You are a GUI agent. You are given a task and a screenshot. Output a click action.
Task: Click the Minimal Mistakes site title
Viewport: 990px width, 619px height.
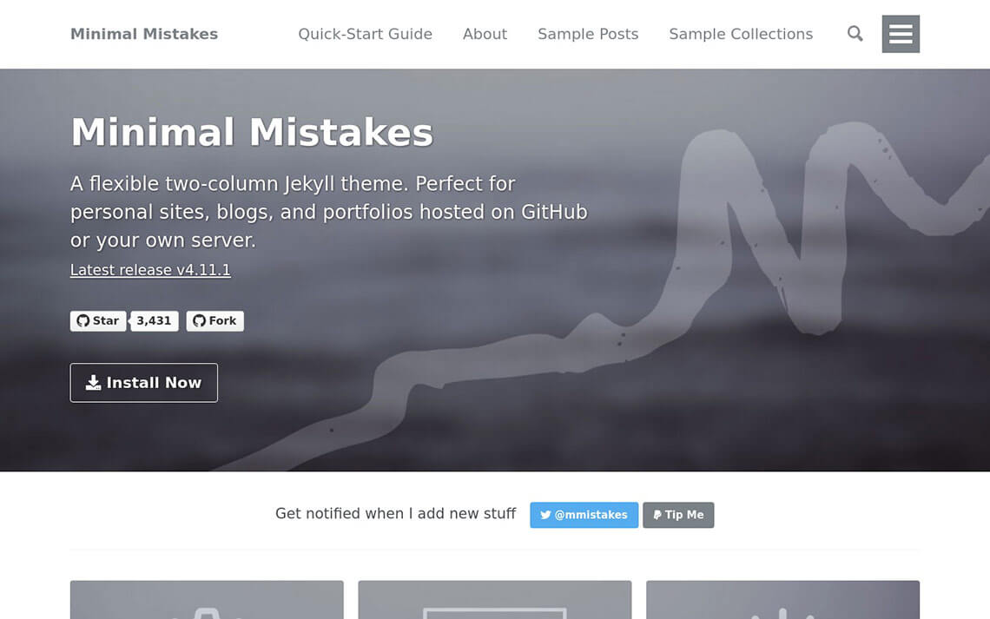tap(144, 34)
